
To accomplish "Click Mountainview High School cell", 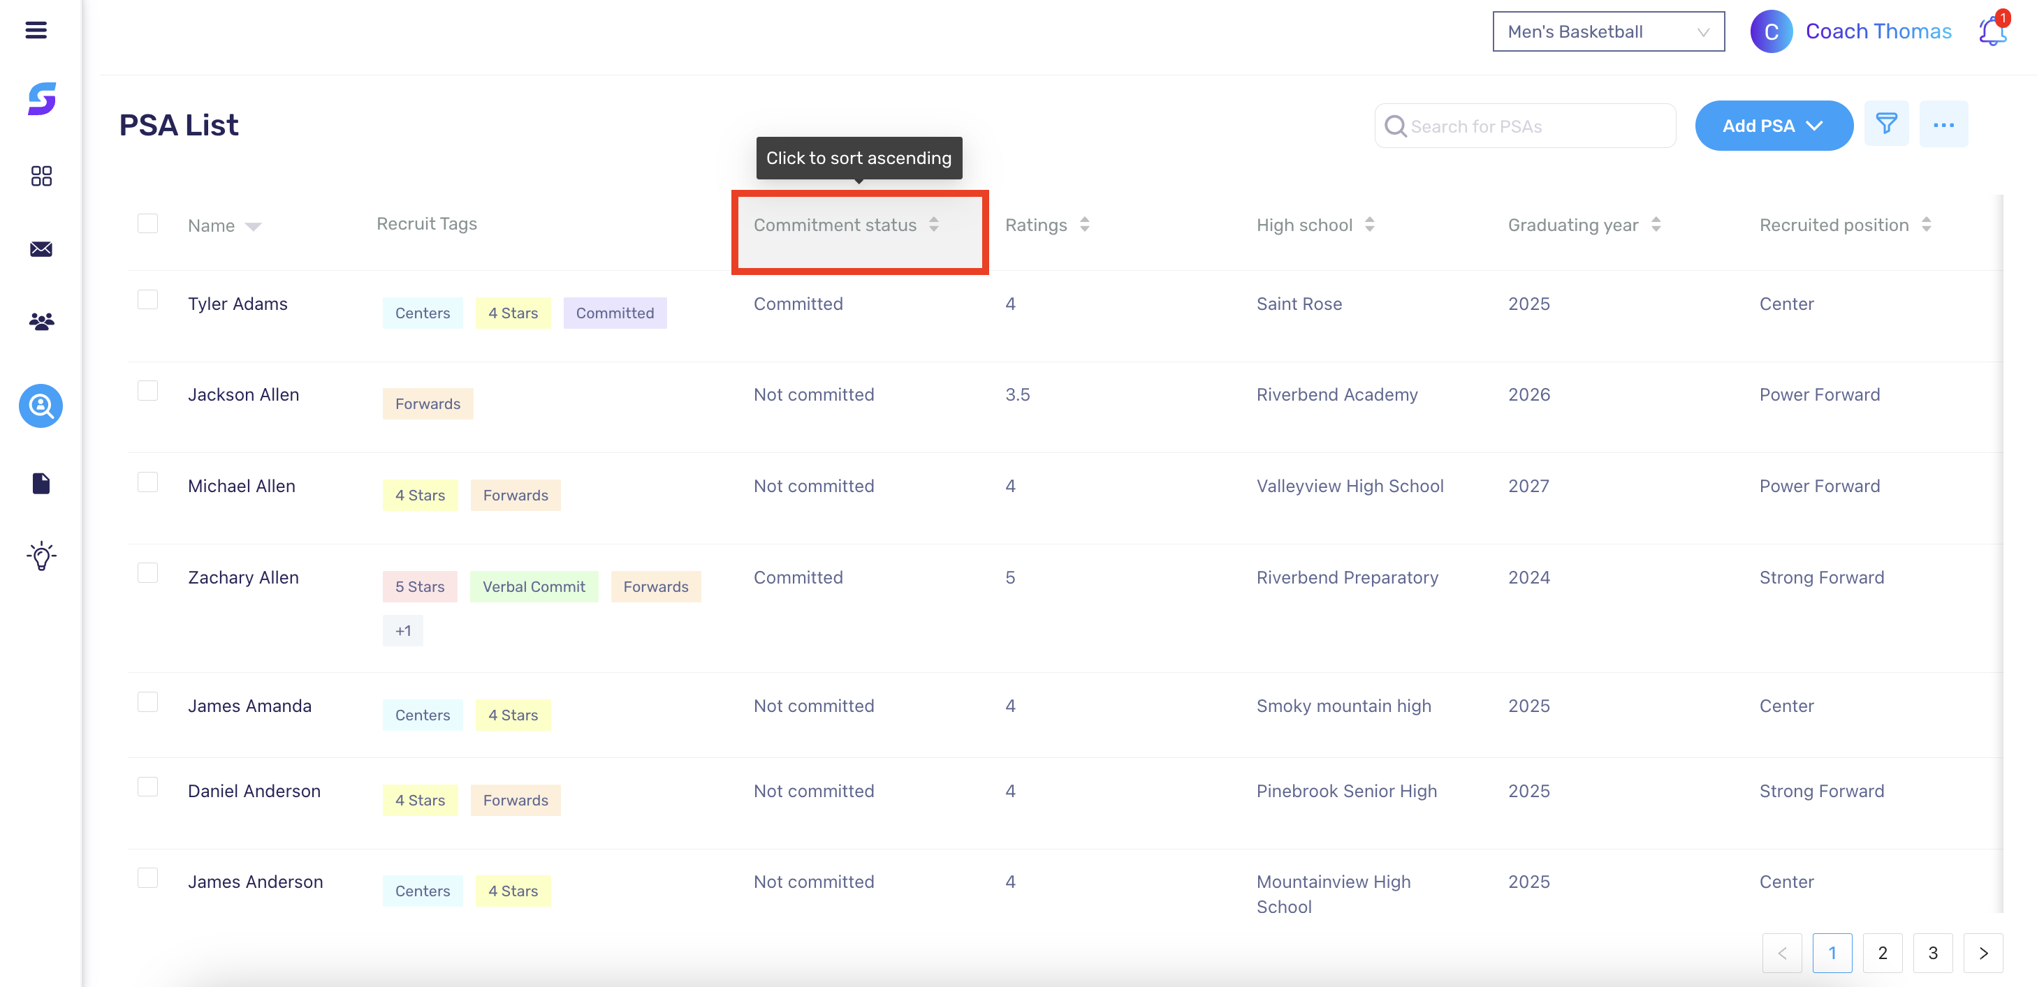I will (x=1334, y=895).
